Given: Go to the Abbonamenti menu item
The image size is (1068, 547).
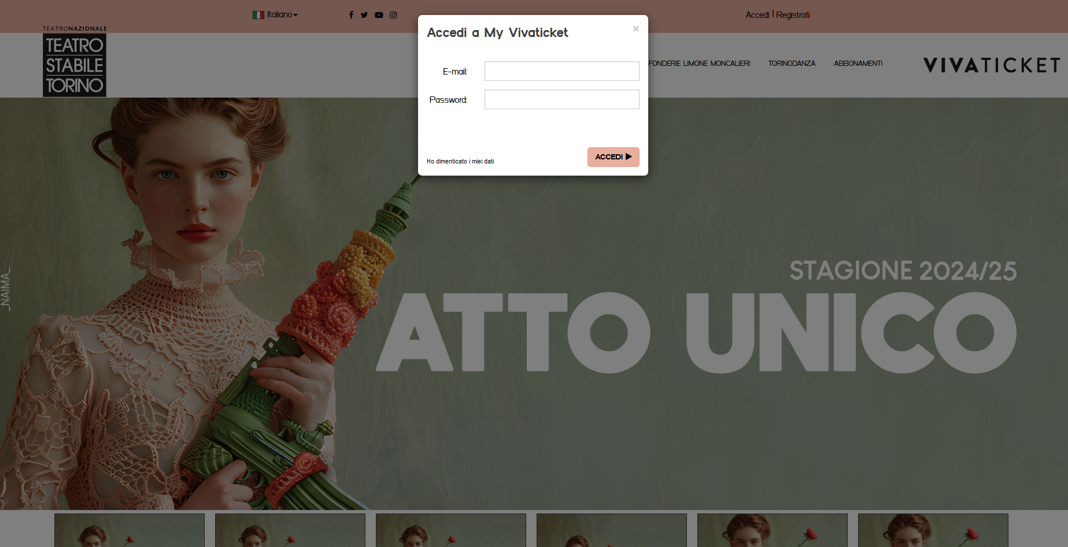Looking at the screenshot, I should click(858, 64).
